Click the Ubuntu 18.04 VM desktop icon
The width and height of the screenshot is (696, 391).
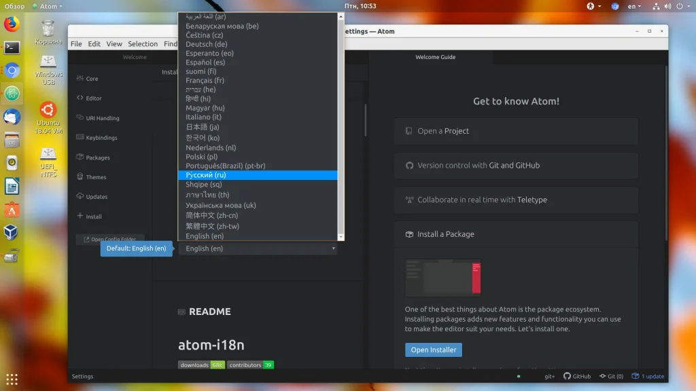[x=48, y=118]
